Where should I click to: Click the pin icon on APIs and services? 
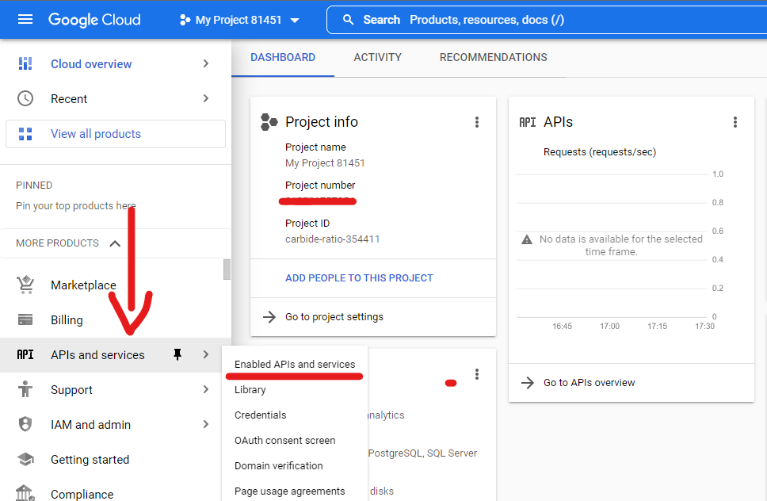tap(177, 354)
